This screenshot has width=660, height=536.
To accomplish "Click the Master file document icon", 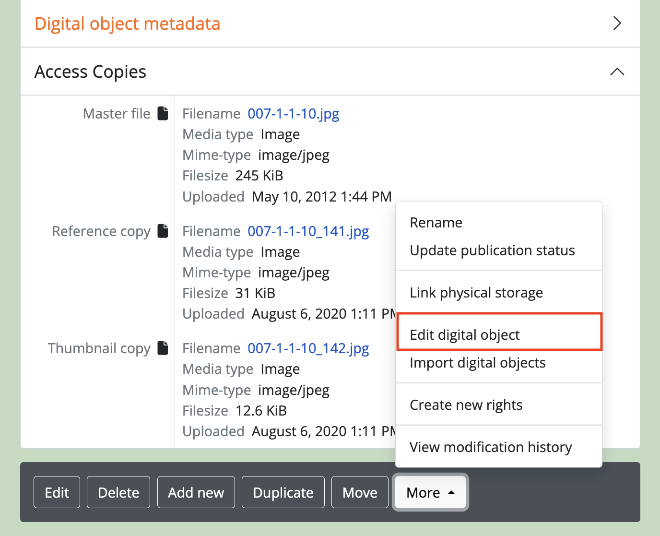I will coord(163,114).
